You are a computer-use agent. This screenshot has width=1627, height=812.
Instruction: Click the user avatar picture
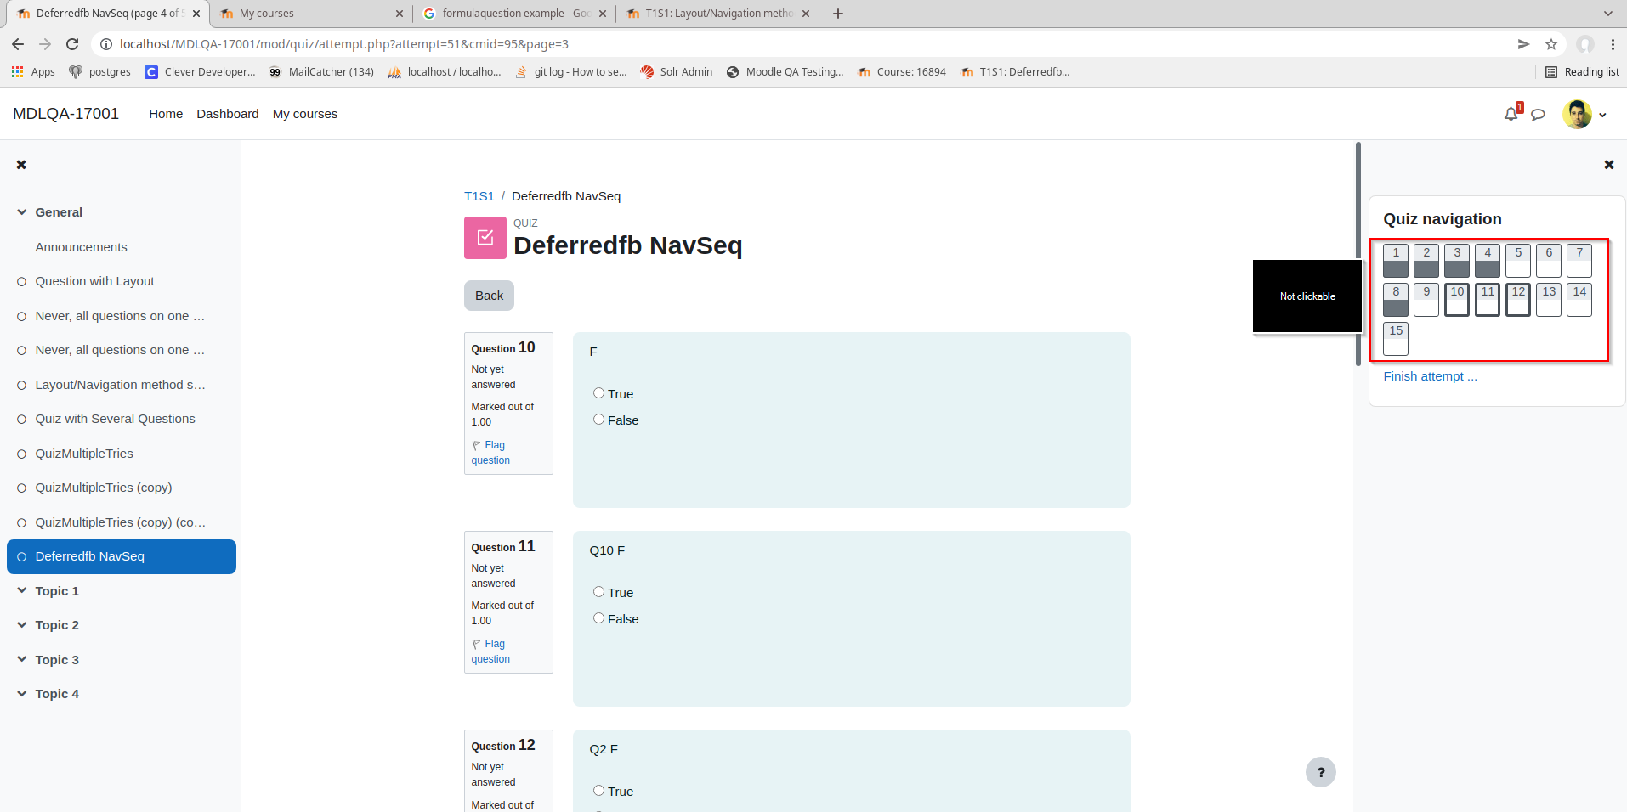tap(1577, 114)
